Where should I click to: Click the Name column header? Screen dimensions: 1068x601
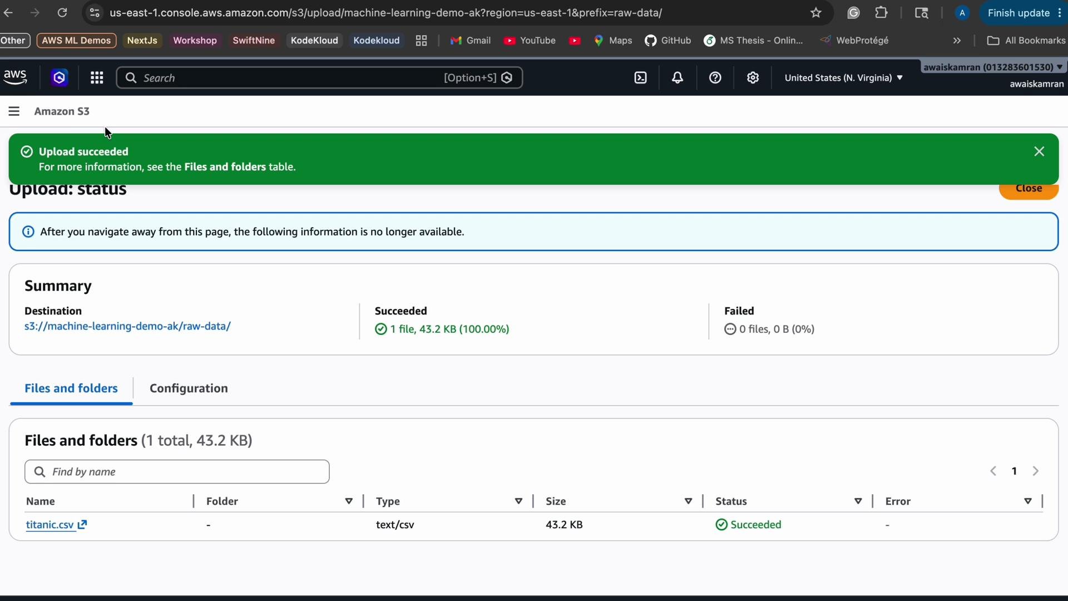[41, 501]
